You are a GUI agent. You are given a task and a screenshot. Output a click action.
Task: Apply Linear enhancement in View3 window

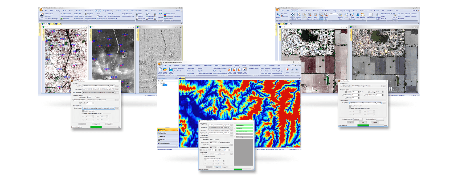[x=139, y=14]
